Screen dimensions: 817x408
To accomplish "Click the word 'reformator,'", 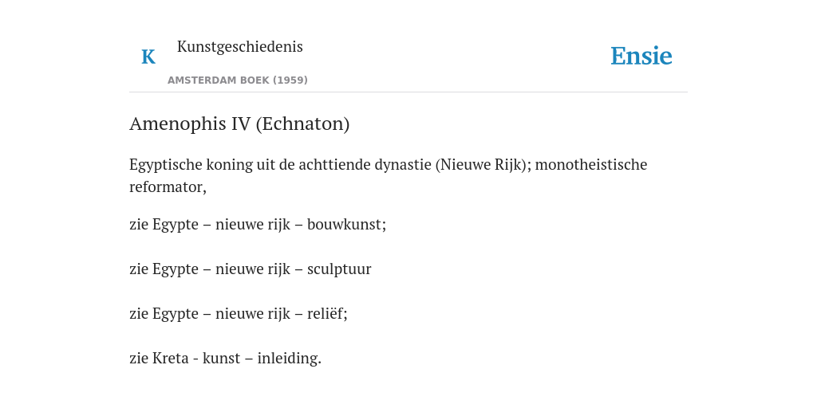I will (x=168, y=186).
